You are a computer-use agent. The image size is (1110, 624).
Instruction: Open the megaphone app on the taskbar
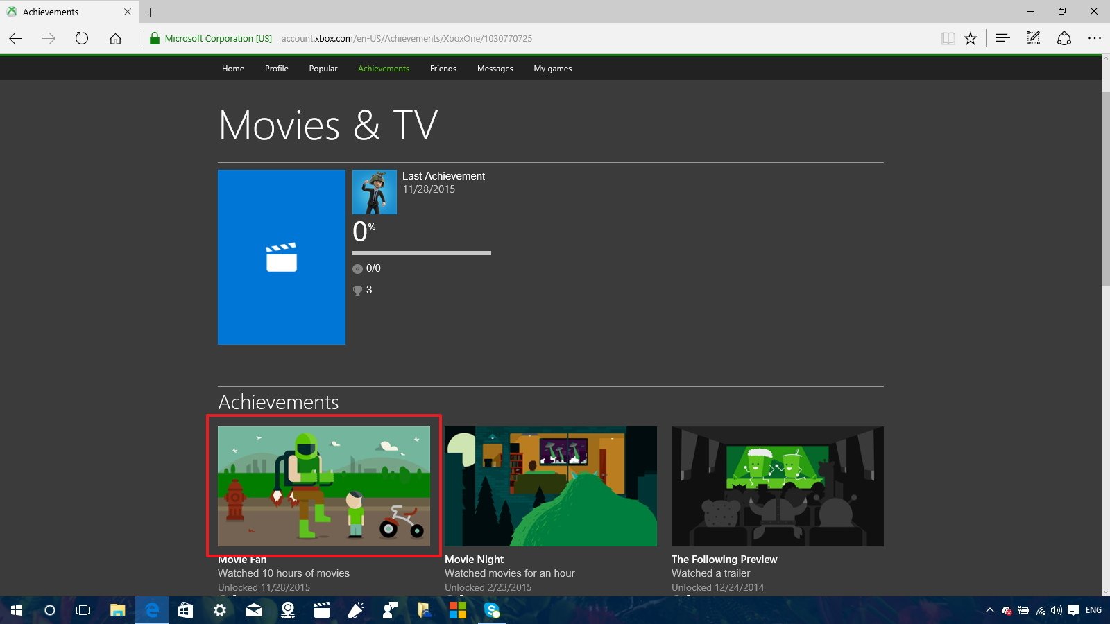tap(355, 610)
